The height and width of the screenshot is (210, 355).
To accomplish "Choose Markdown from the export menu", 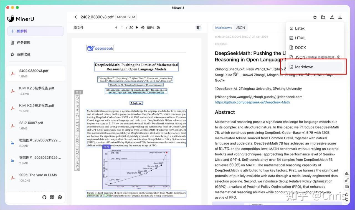I will pos(304,67).
